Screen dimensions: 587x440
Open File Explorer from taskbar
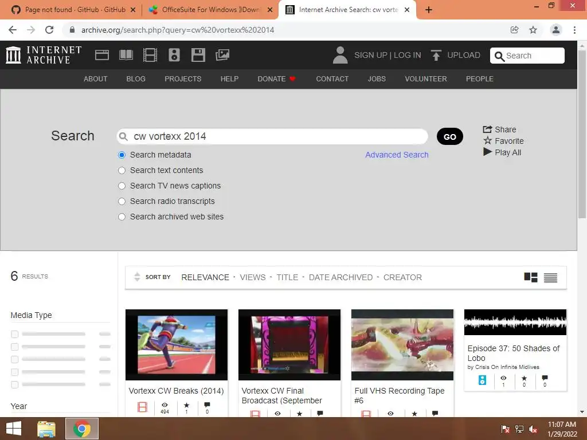tap(46, 429)
